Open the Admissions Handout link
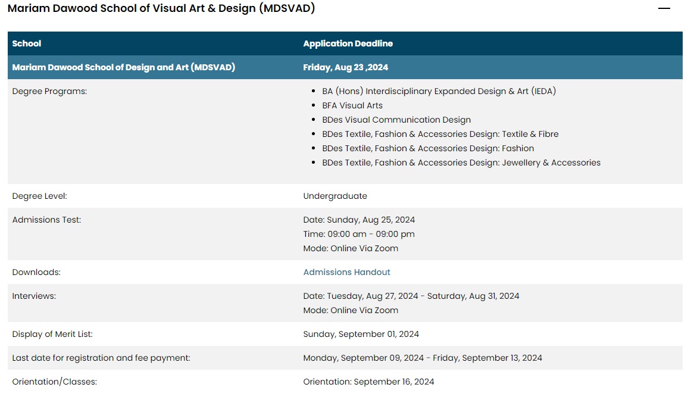The height and width of the screenshot is (406, 694). click(346, 272)
